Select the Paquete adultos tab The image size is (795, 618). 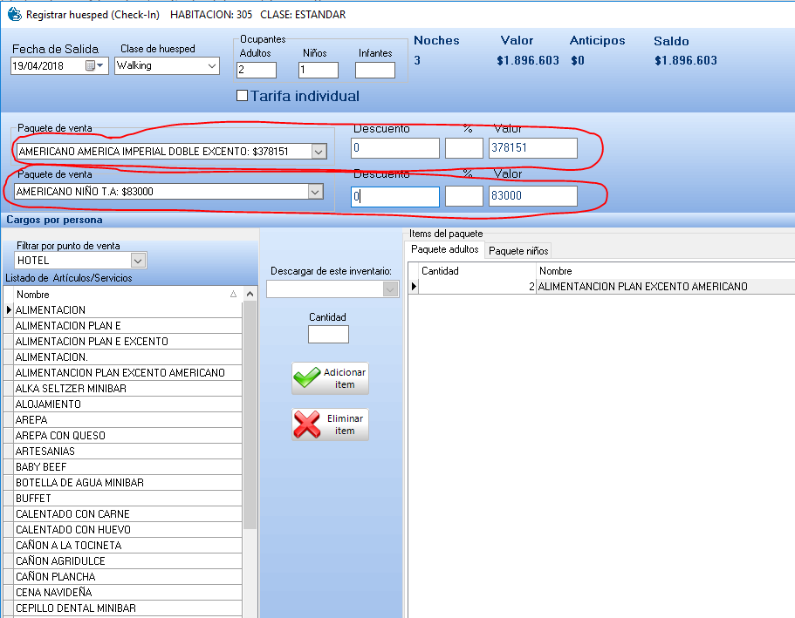(445, 249)
